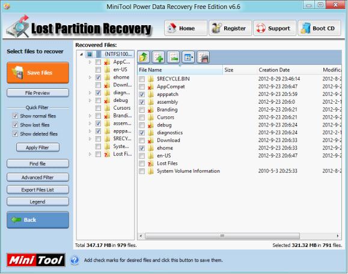Expand the diagn... node in the tree
Image resolution: width=348 pixels, height=274 pixels.
(x=90, y=93)
